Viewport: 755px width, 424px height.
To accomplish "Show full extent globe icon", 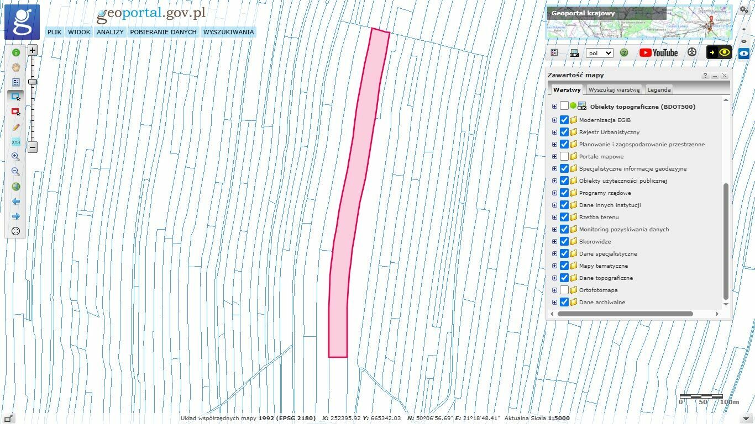I will pos(15,187).
